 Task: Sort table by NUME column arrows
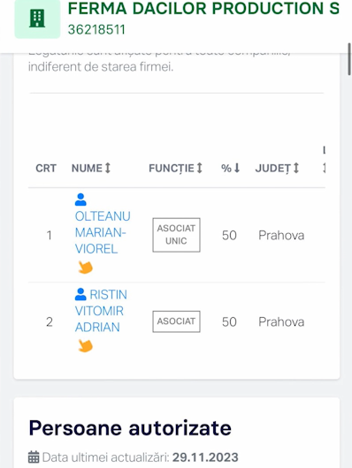(108, 168)
